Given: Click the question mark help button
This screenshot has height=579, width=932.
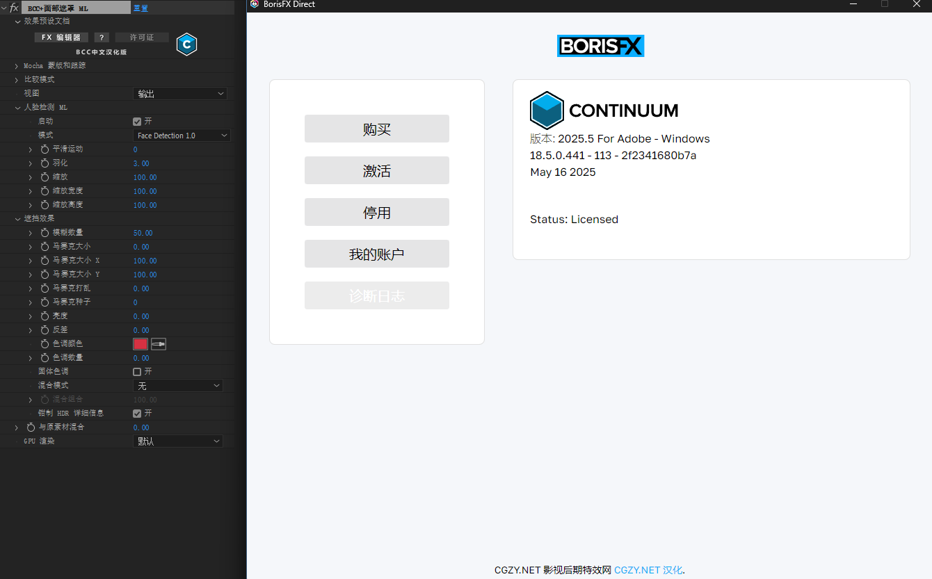Looking at the screenshot, I should 102,38.
